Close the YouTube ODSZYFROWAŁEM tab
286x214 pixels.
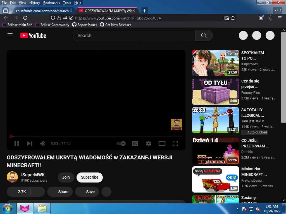(x=134, y=11)
